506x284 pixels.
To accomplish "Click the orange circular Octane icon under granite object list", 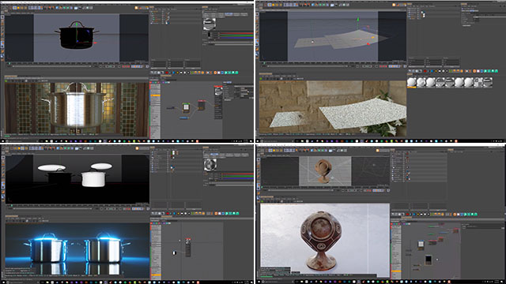I will [x=474, y=71].
